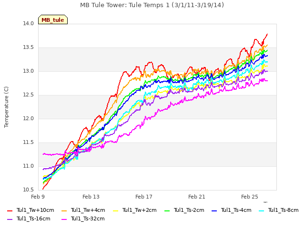Select the Tul1_Tw+10cm legend label

[35, 210]
